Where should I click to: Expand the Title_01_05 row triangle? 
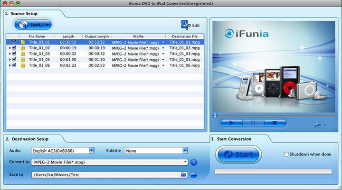(10, 59)
